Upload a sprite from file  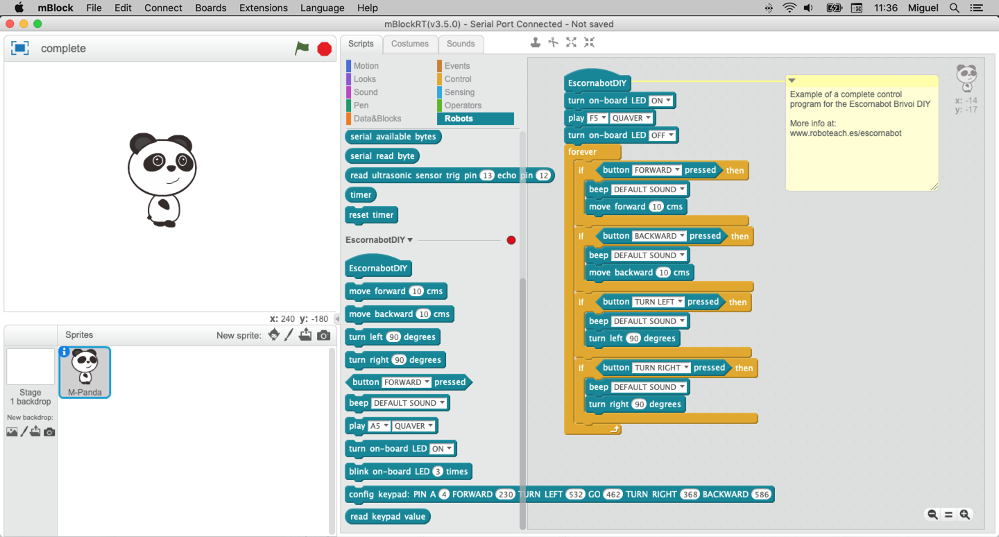305,334
